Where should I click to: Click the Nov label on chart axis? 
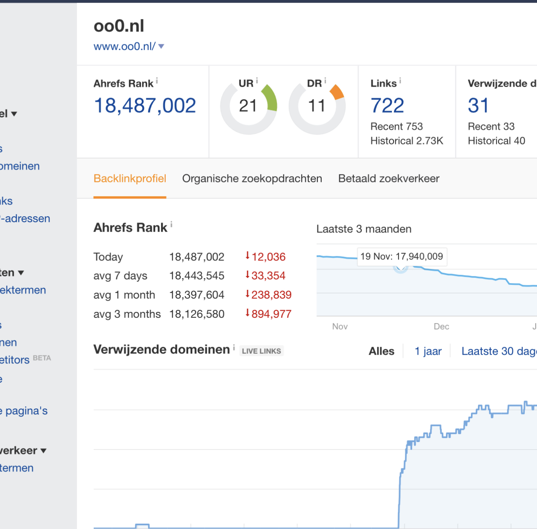coord(340,326)
